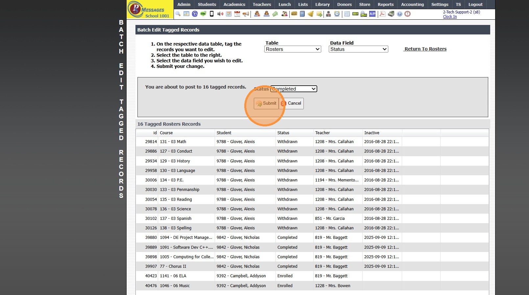Open the Lunch menu
529x295 pixels.
pos(285,4)
